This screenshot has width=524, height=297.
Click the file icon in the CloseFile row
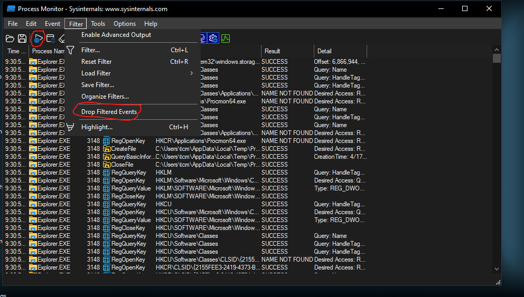(107, 165)
